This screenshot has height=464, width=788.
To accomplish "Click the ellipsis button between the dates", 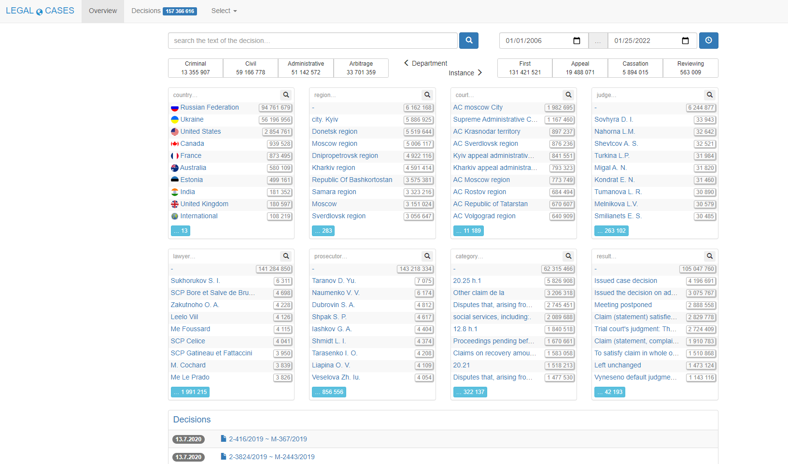I will (x=598, y=41).
